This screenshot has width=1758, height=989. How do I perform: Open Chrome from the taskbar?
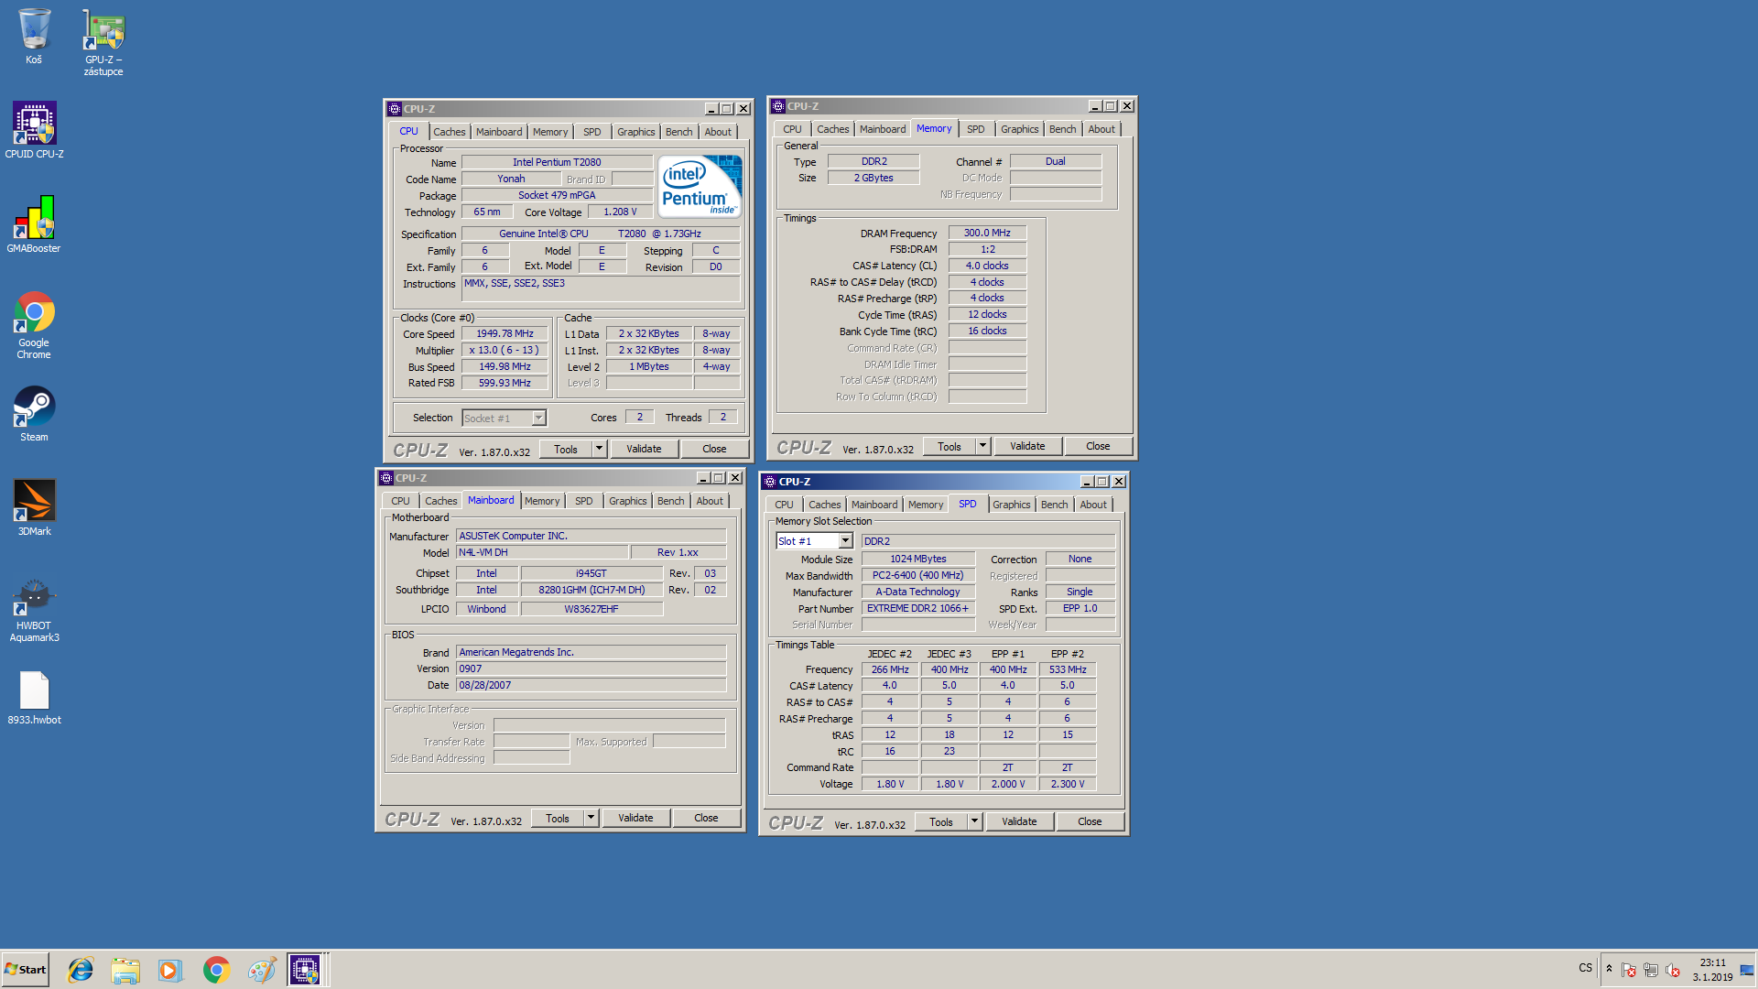click(x=216, y=970)
